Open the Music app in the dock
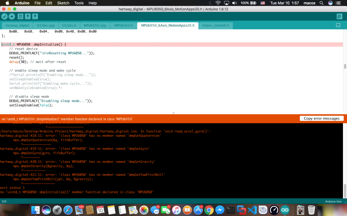The width and height of the screenshot is (347, 216). [x=176, y=210]
